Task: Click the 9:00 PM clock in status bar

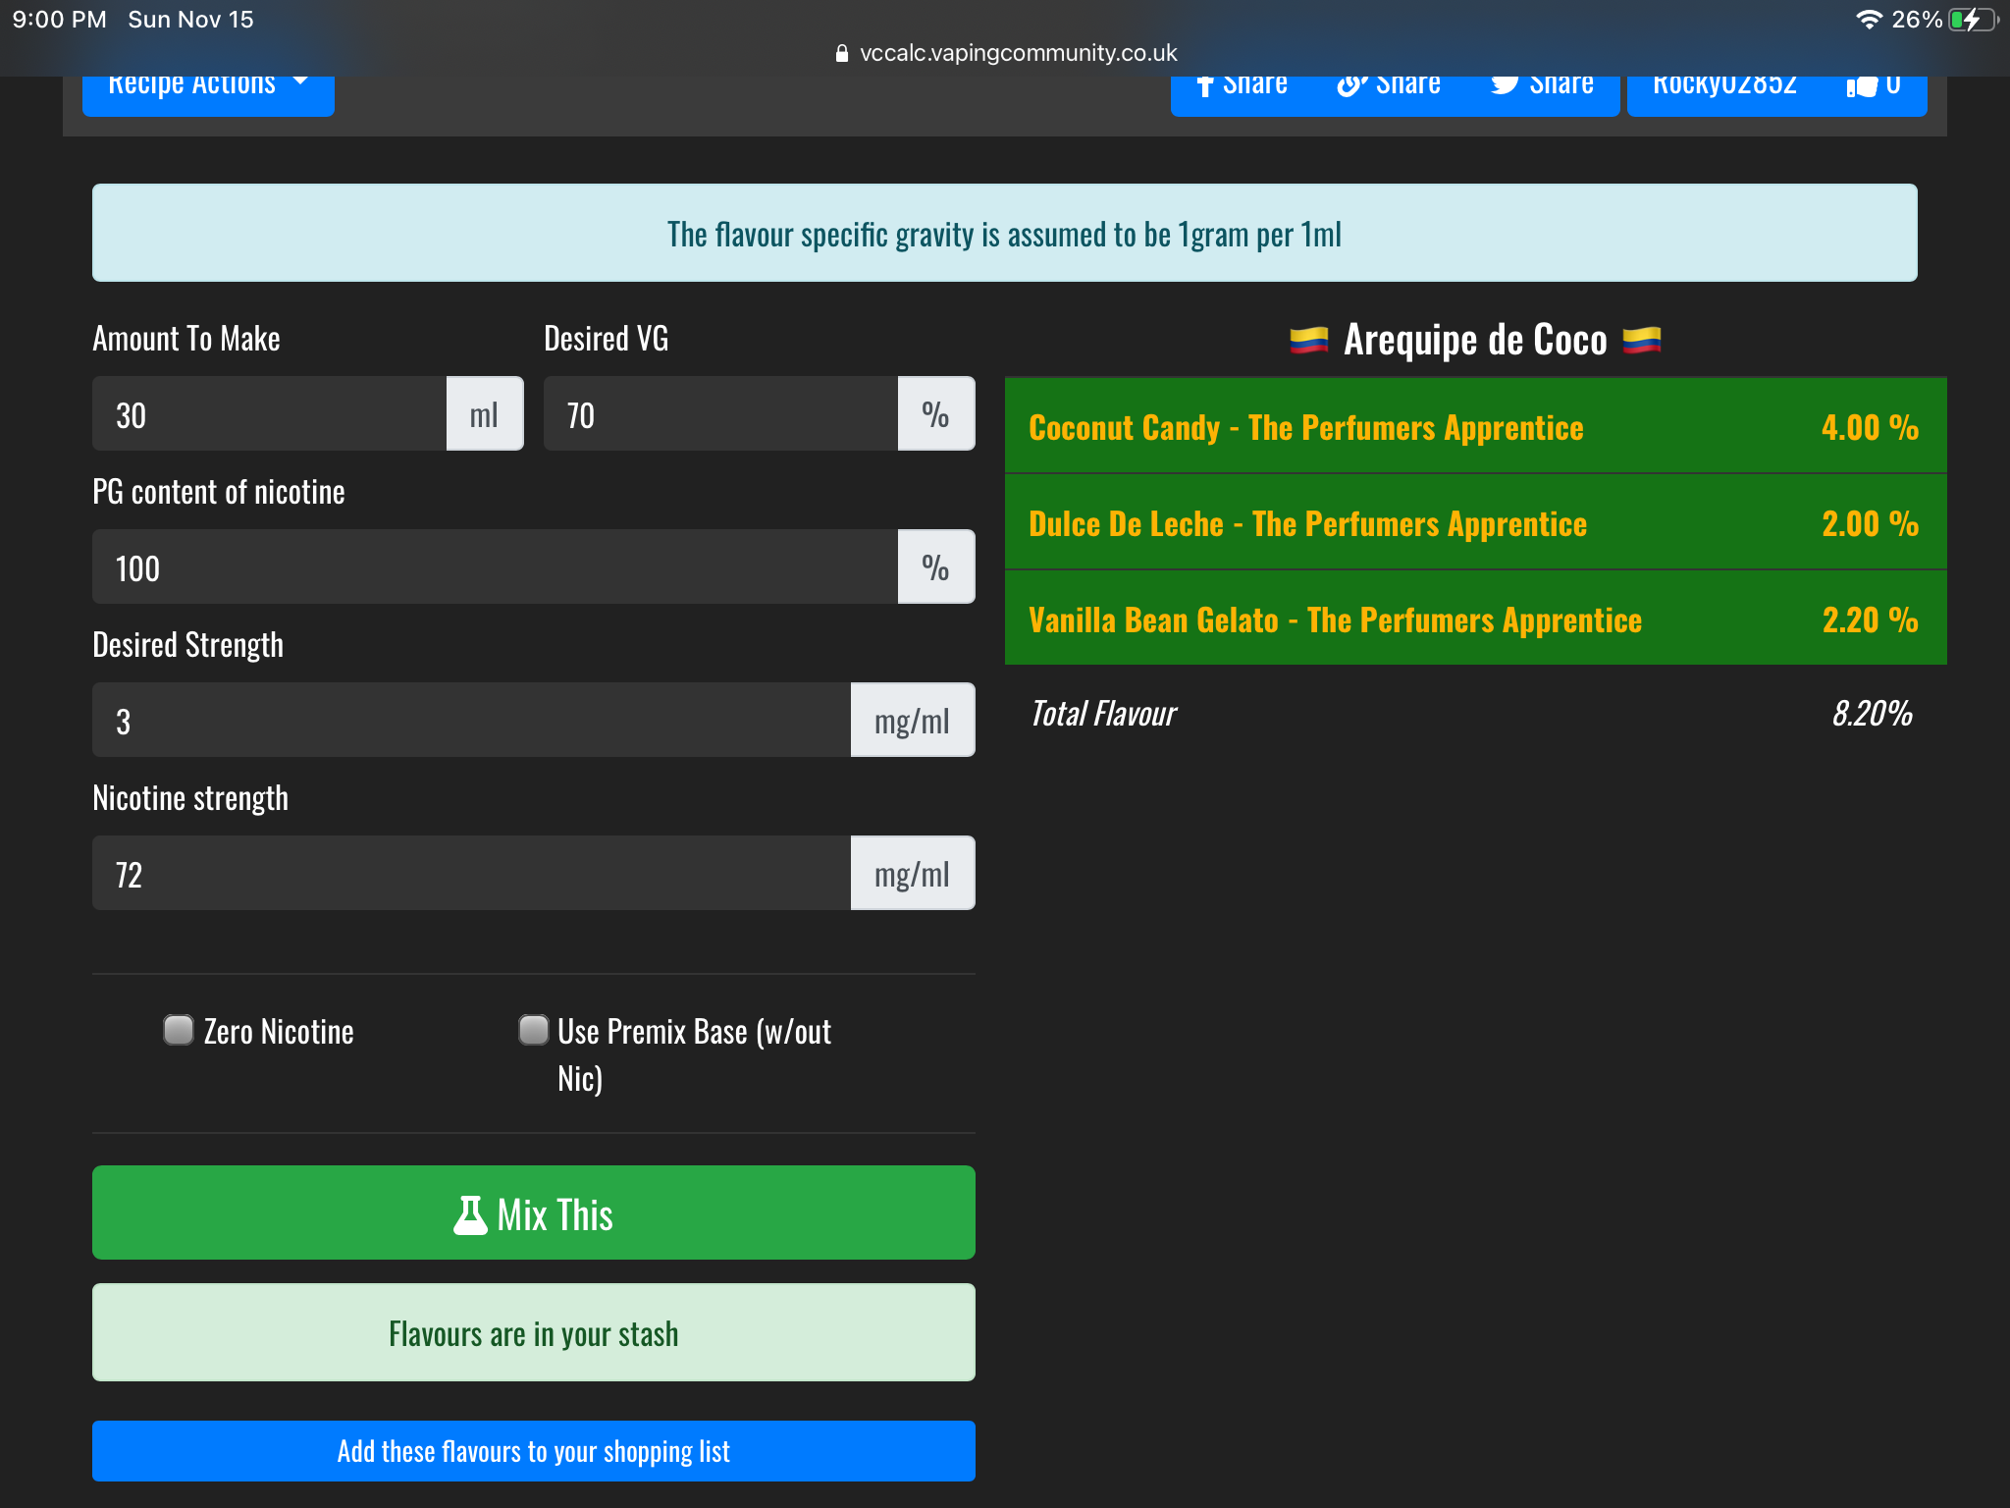Action: tap(59, 20)
